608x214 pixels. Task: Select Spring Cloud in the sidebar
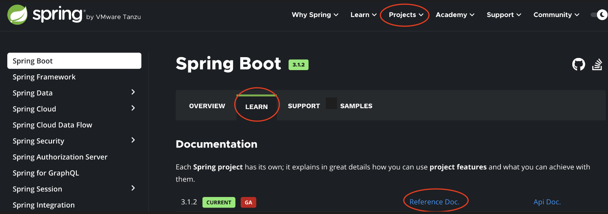[x=34, y=109]
